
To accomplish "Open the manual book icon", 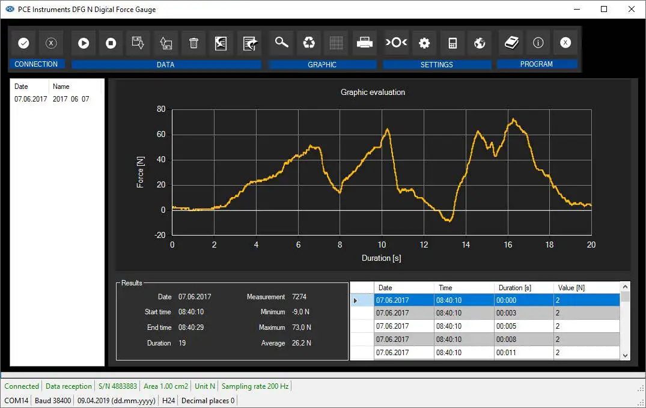I will tap(511, 43).
